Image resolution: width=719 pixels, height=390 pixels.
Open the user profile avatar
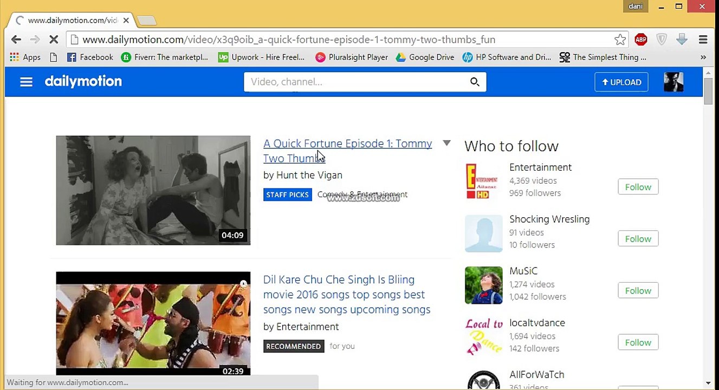click(673, 82)
